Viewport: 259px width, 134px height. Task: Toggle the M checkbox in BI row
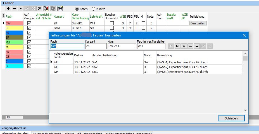[143, 28]
